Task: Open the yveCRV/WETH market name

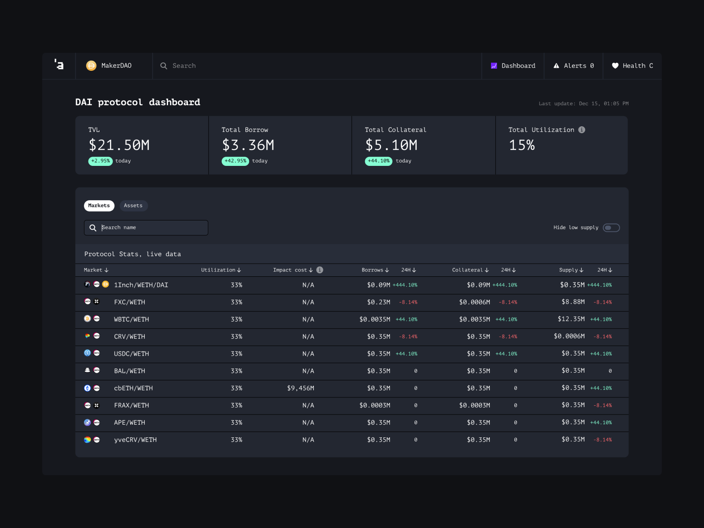Action: coord(135,440)
